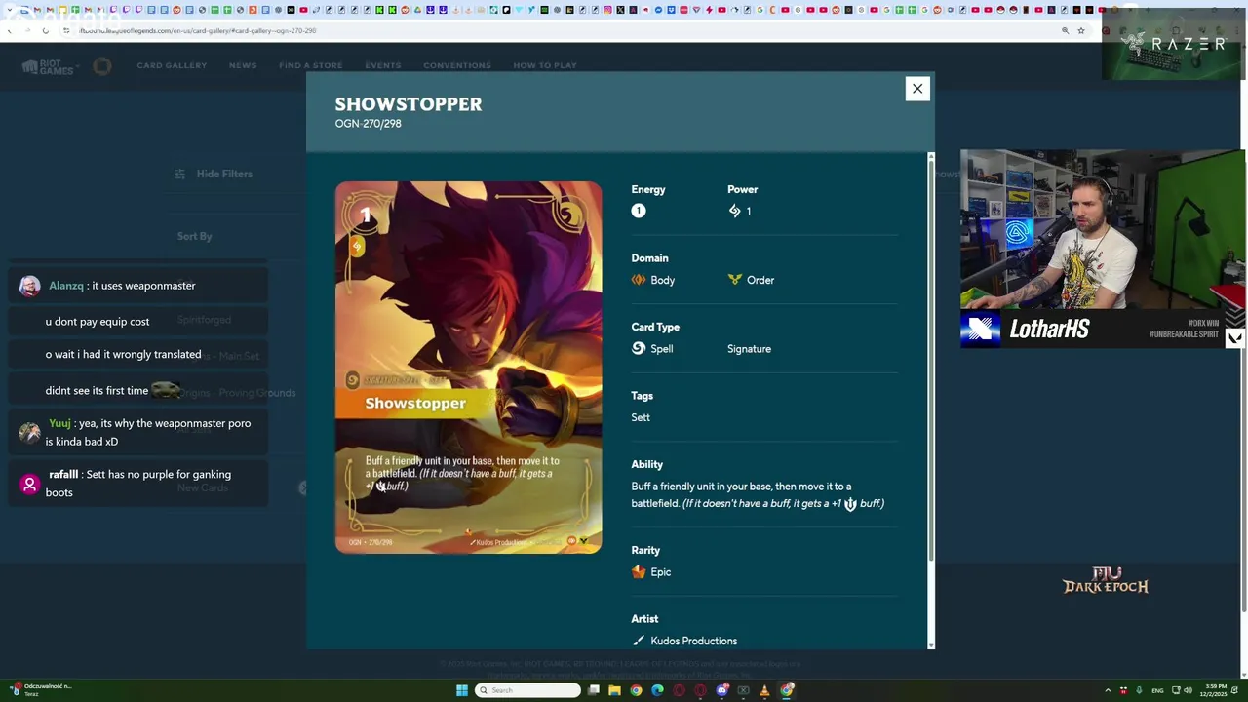This screenshot has height=702, width=1248.
Task: Click the browser address bar URL
Action: click(x=198, y=30)
